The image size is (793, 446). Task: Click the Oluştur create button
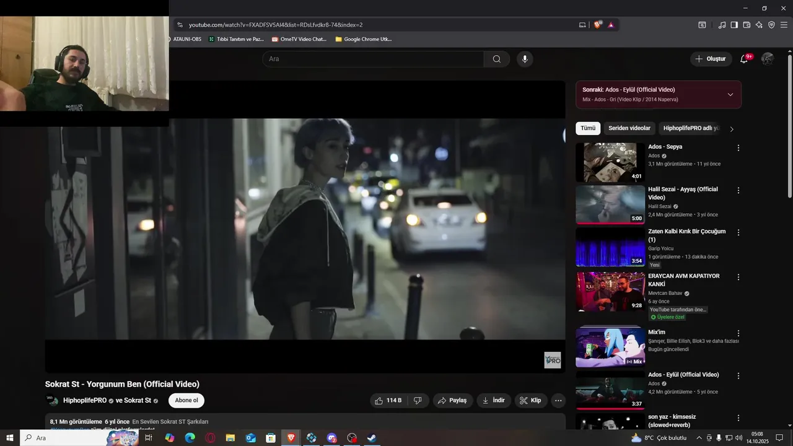[711, 59]
